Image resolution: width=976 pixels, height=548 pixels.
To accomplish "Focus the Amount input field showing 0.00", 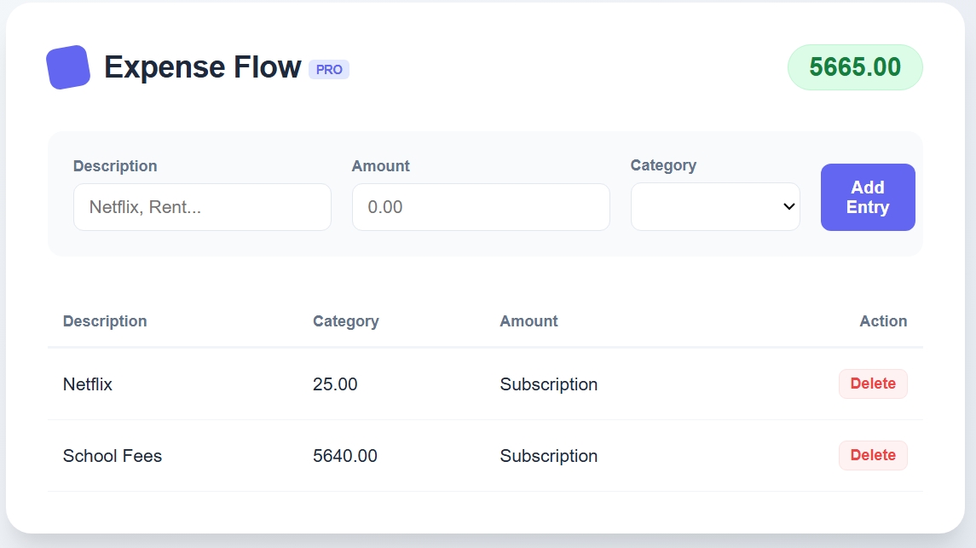I will (x=481, y=207).
